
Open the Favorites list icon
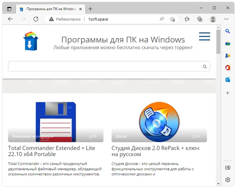tap(187, 19)
